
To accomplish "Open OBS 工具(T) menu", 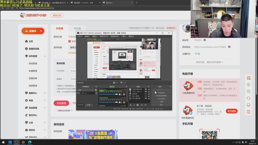I will (x=124, y=36).
